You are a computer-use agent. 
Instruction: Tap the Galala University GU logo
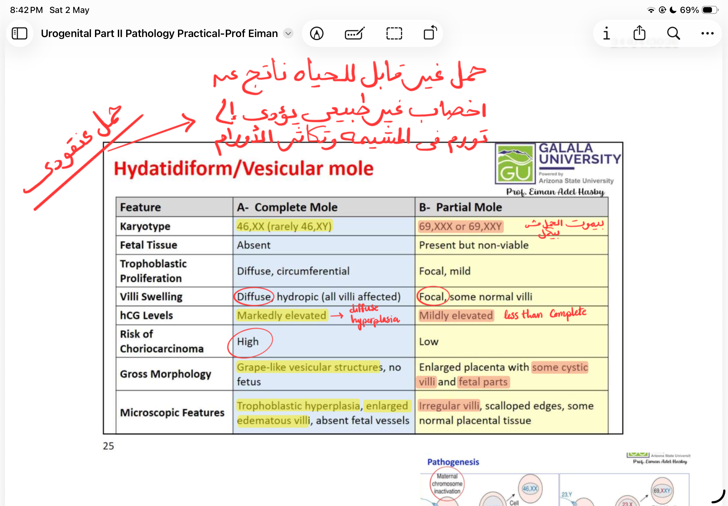515,164
